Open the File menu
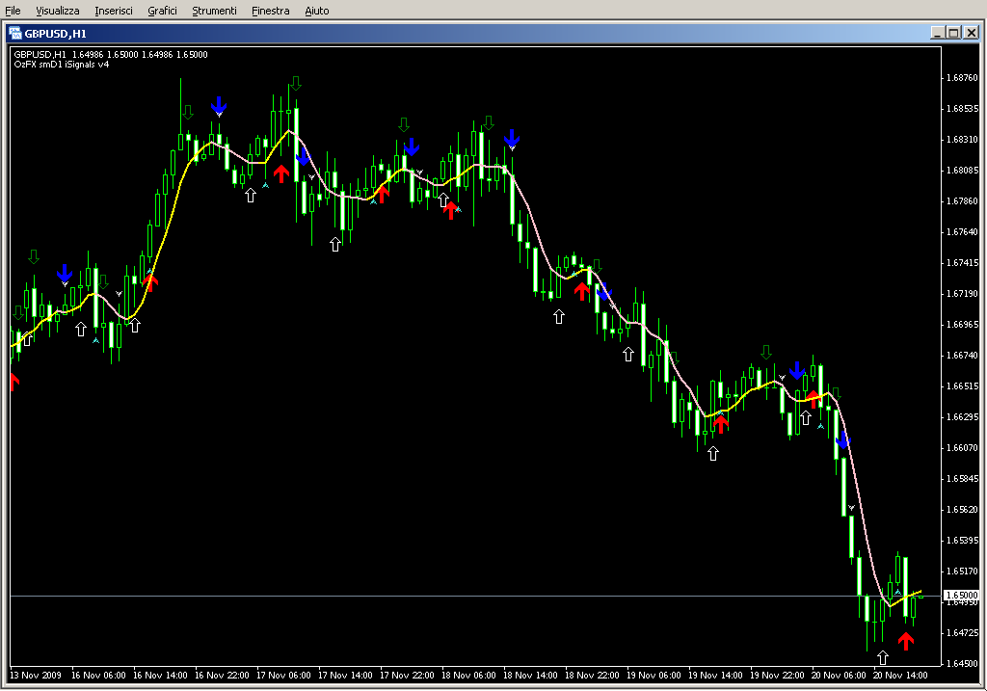 (x=13, y=11)
